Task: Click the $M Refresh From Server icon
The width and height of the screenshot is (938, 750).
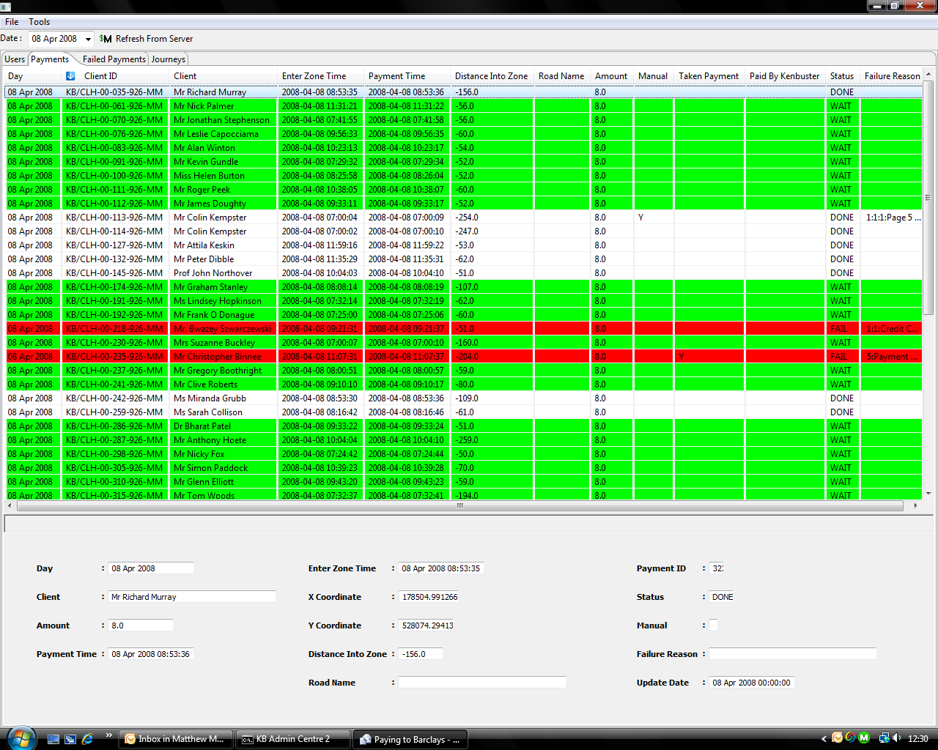Action: pos(106,39)
